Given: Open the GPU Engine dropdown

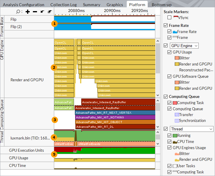Looking at the screenshot, I should pos(184,46).
